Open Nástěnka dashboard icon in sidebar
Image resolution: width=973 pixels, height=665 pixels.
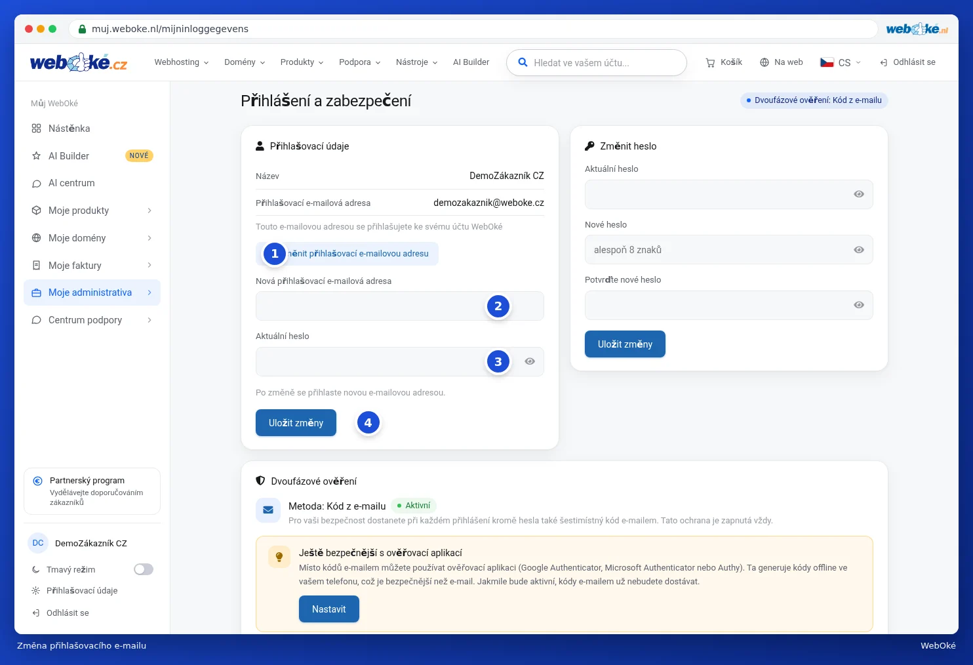tap(36, 129)
